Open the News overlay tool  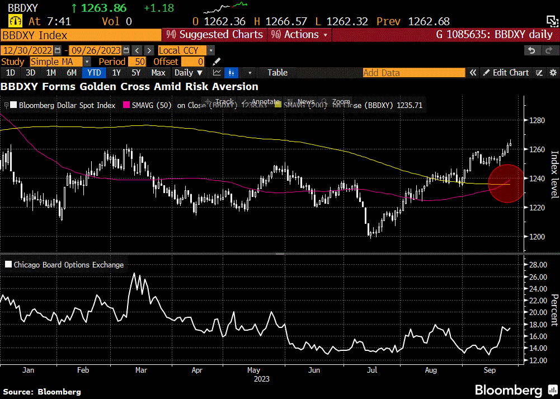click(301, 101)
